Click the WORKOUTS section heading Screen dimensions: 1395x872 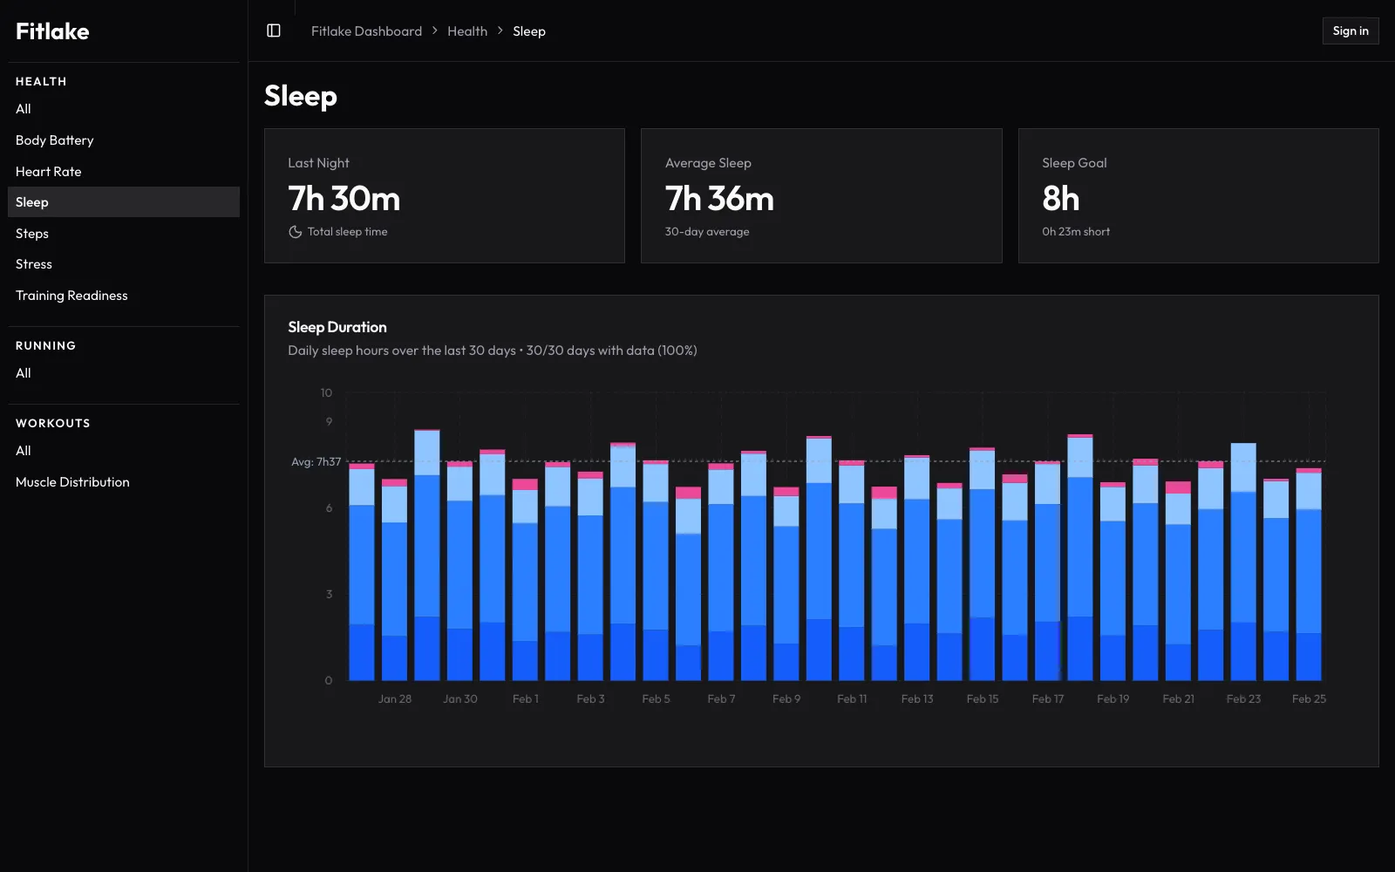pos(53,423)
